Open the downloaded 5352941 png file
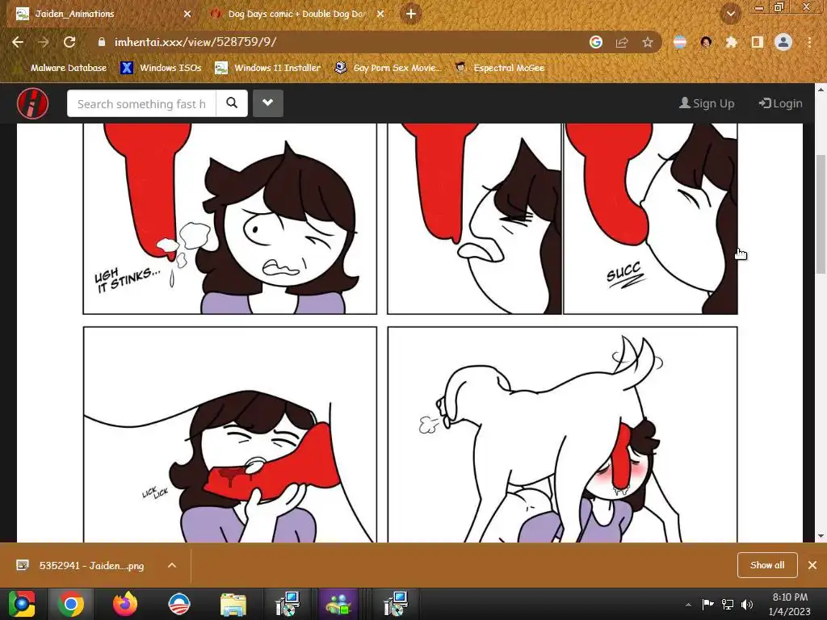The width and height of the screenshot is (827, 620). (91, 565)
